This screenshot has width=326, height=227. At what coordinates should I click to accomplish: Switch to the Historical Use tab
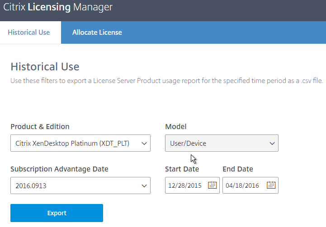click(x=29, y=32)
